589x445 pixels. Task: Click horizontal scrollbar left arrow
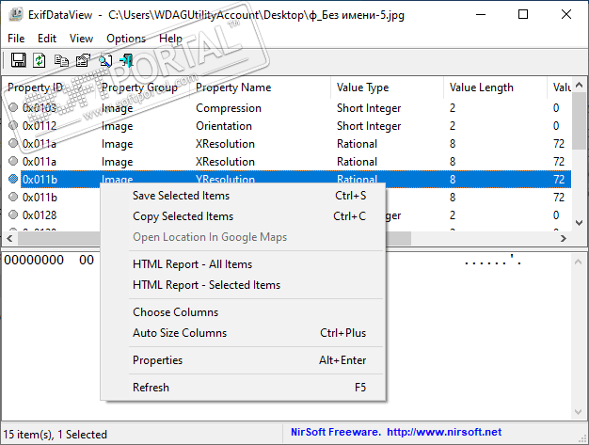click(9, 238)
